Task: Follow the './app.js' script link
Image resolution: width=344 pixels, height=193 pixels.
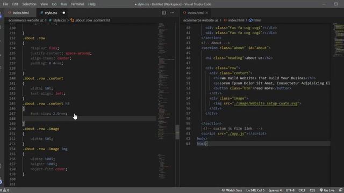Action: pyautogui.click(x=236, y=133)
